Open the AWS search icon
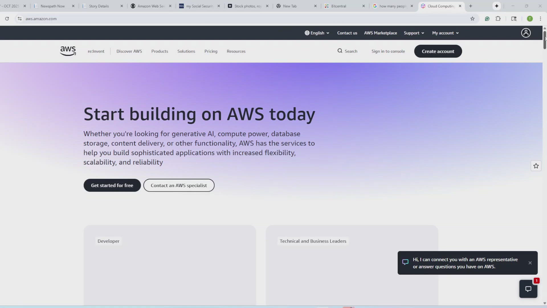This screenshot has width=547, height=308. point(340,51)
